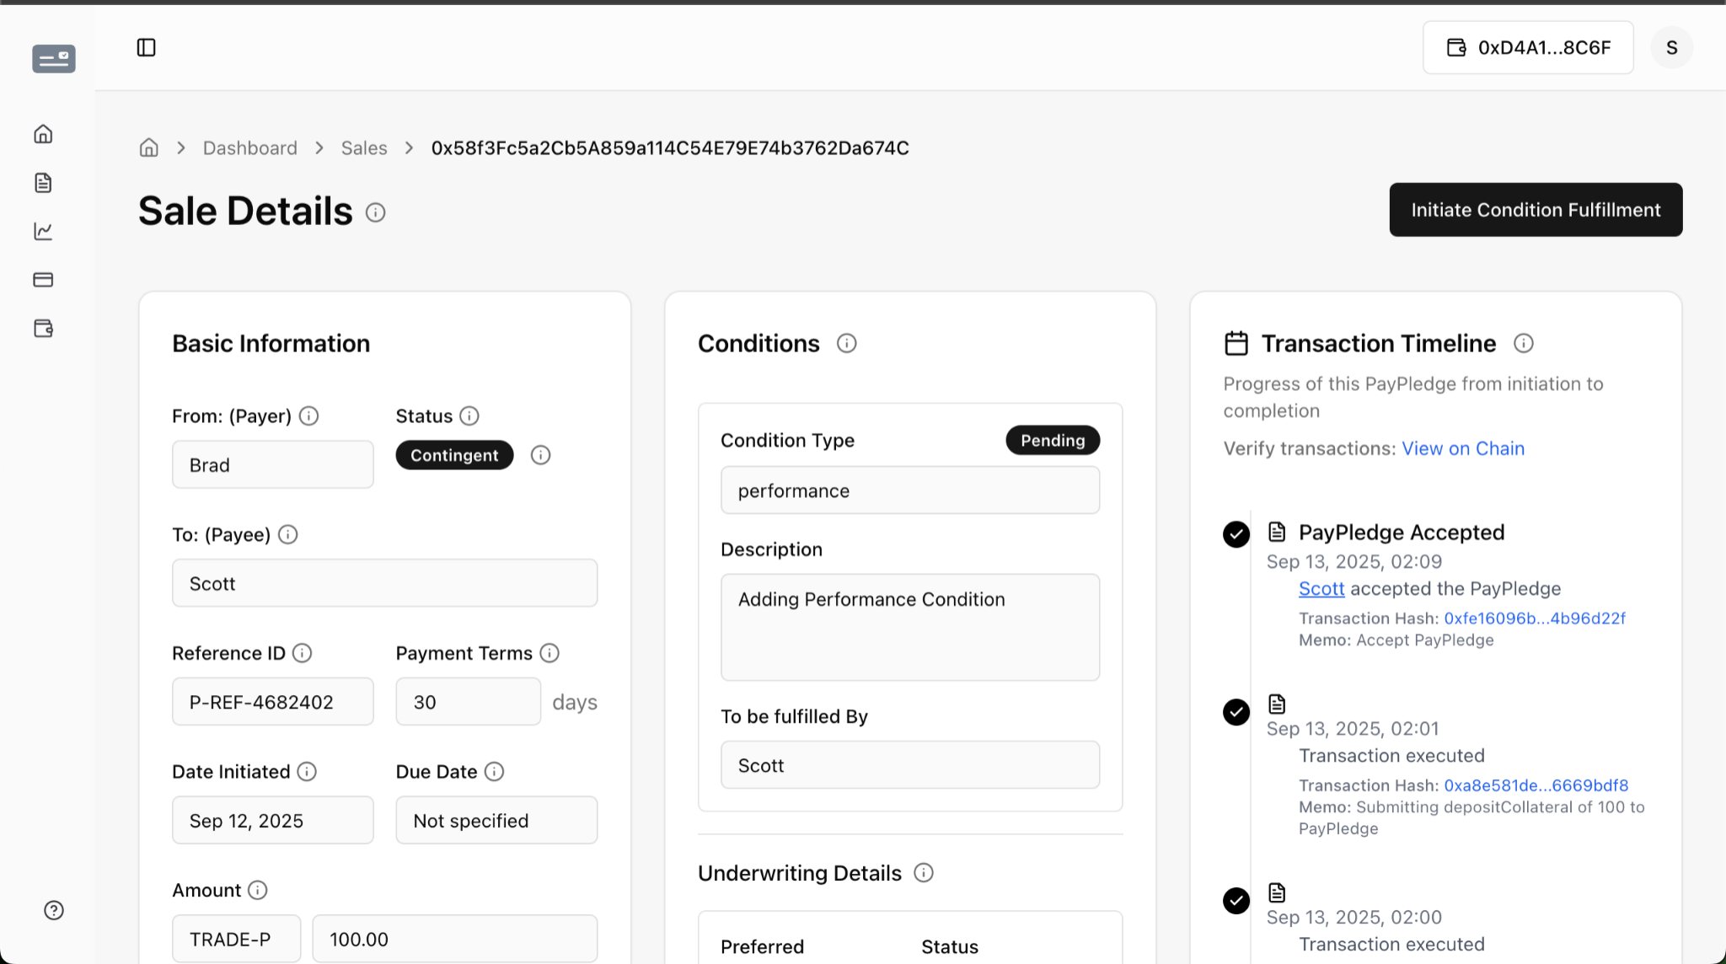Click info icon next to Payment Terms
The height and width of the screenshot is (964, 1726).
tap(549, 653)
